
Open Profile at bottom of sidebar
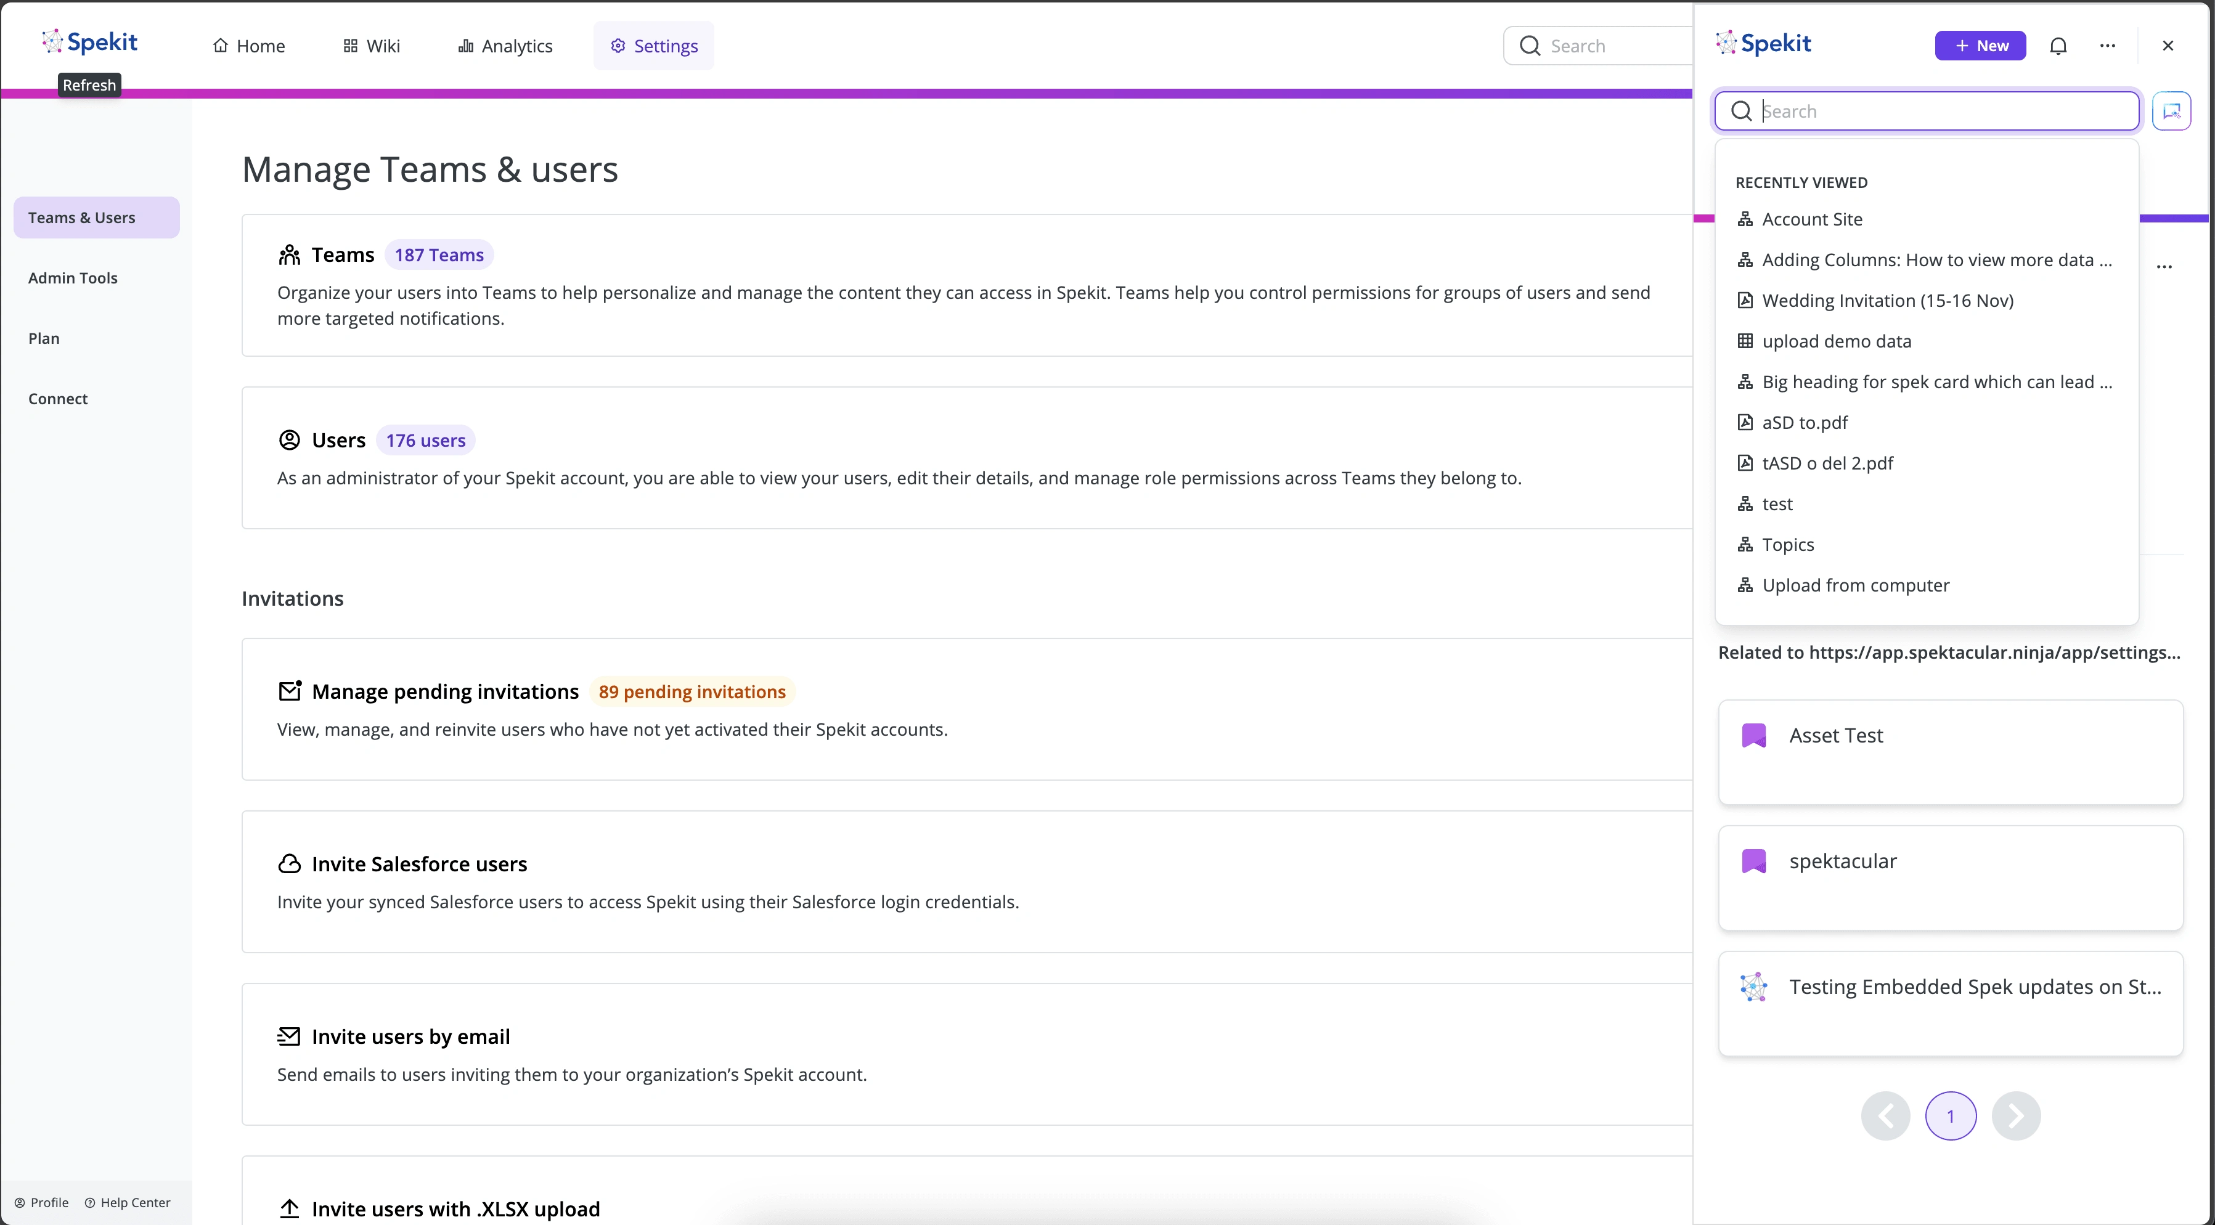[x=41, y=1202]
